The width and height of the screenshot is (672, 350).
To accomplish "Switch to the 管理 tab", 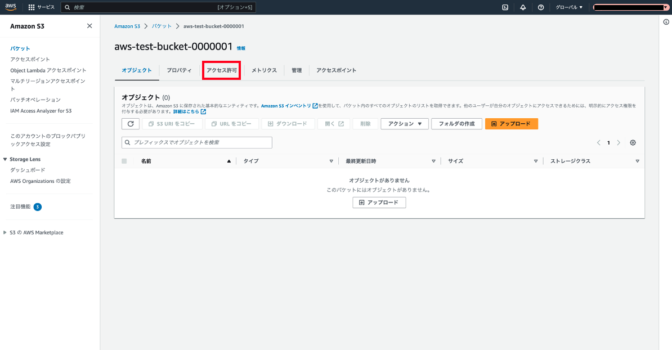I will coord(297,70).
